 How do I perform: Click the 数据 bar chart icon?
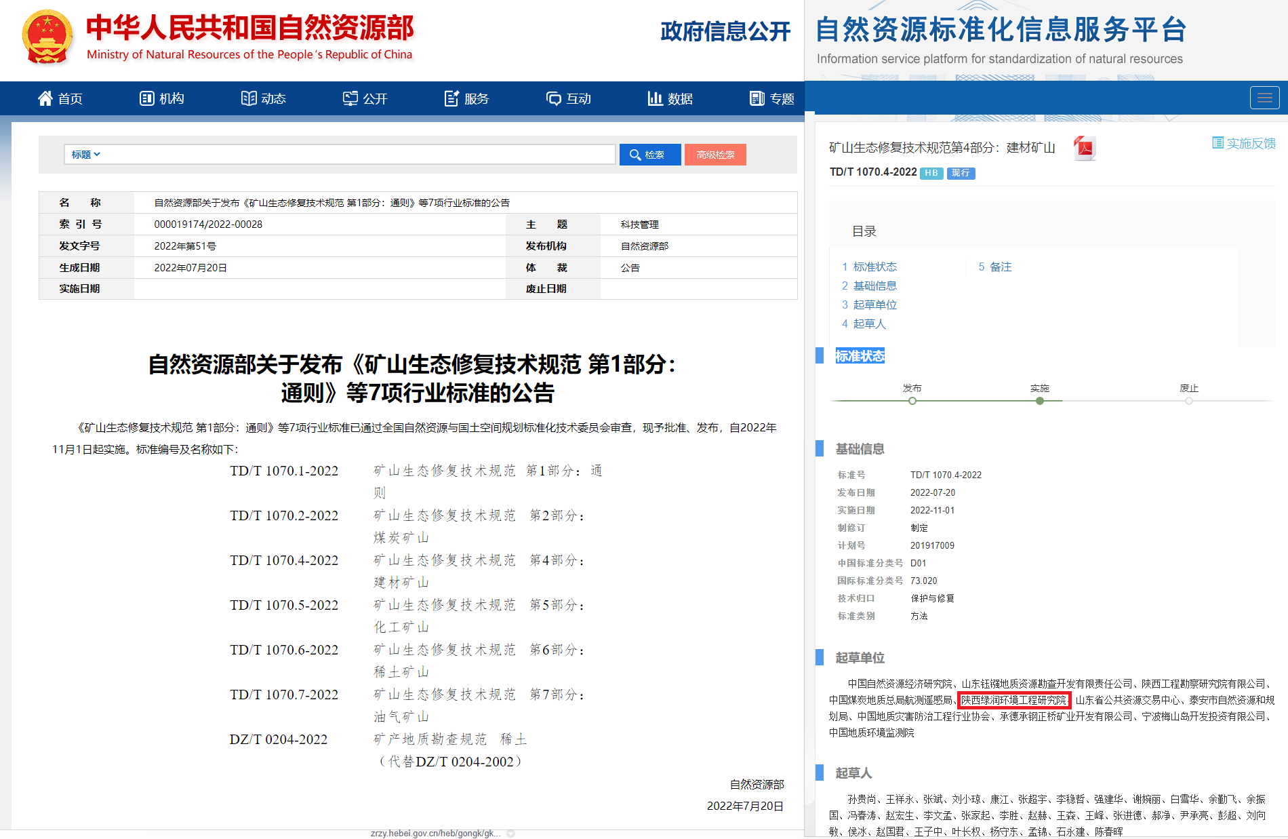pyautogui.click(x=655, y=98)
